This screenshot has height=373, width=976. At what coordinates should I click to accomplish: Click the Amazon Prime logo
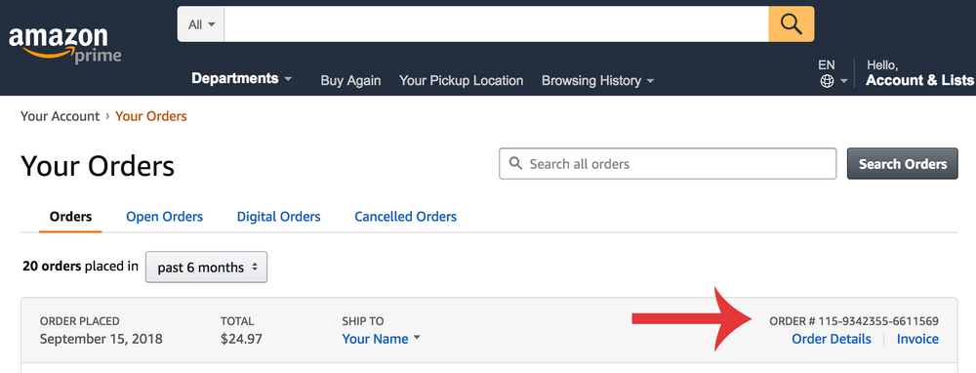click(x=64, y=45)
